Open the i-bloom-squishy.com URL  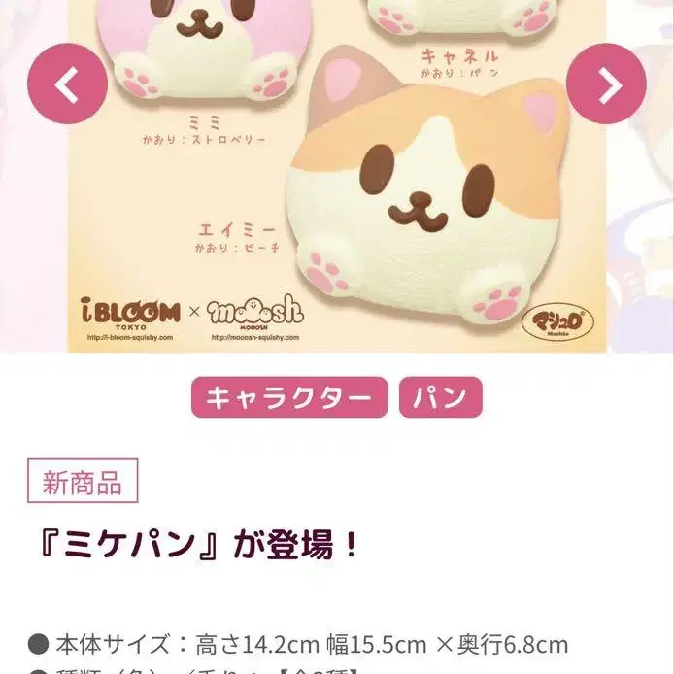point(130,337)
